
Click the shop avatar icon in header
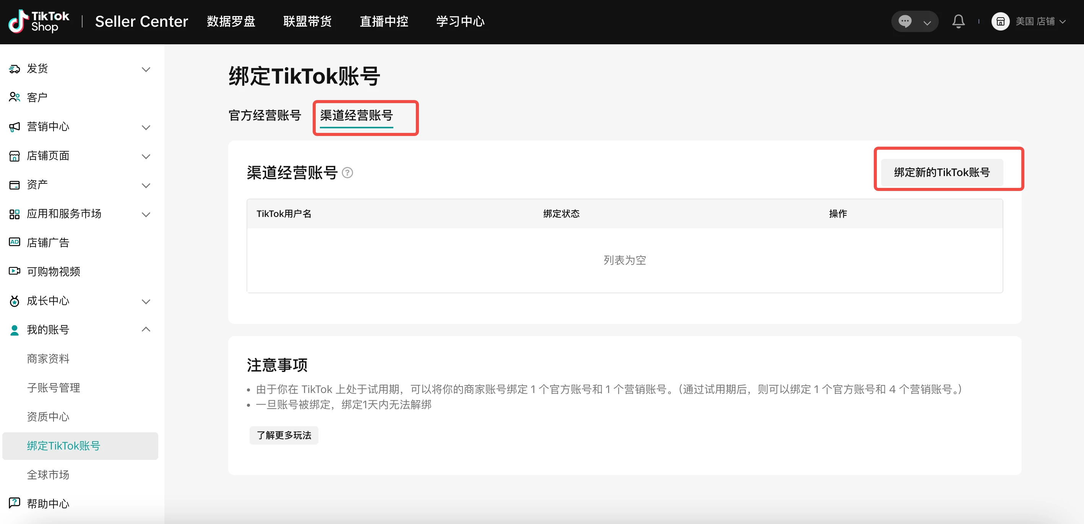[x=1000, y=21]
